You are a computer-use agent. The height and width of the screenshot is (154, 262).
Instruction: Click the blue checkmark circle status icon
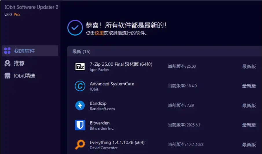click(x=75, y=28)
